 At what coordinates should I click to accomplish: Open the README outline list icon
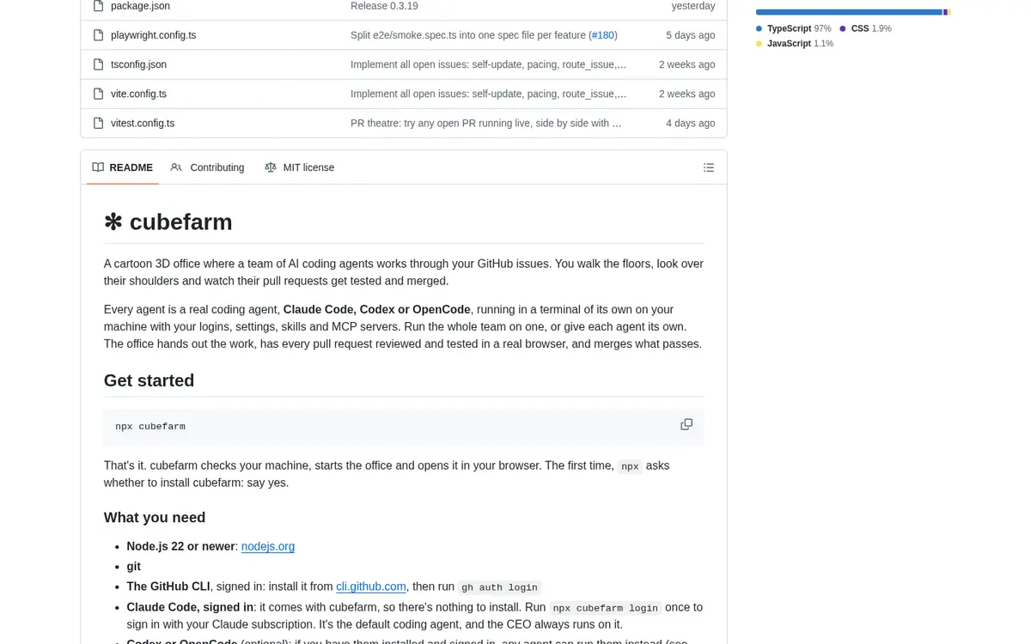coord(709,167)
